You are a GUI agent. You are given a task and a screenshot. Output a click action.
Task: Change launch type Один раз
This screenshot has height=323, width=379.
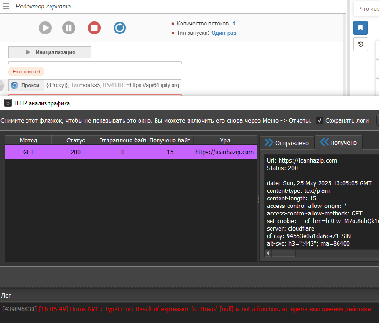click(x=223, y=33)
